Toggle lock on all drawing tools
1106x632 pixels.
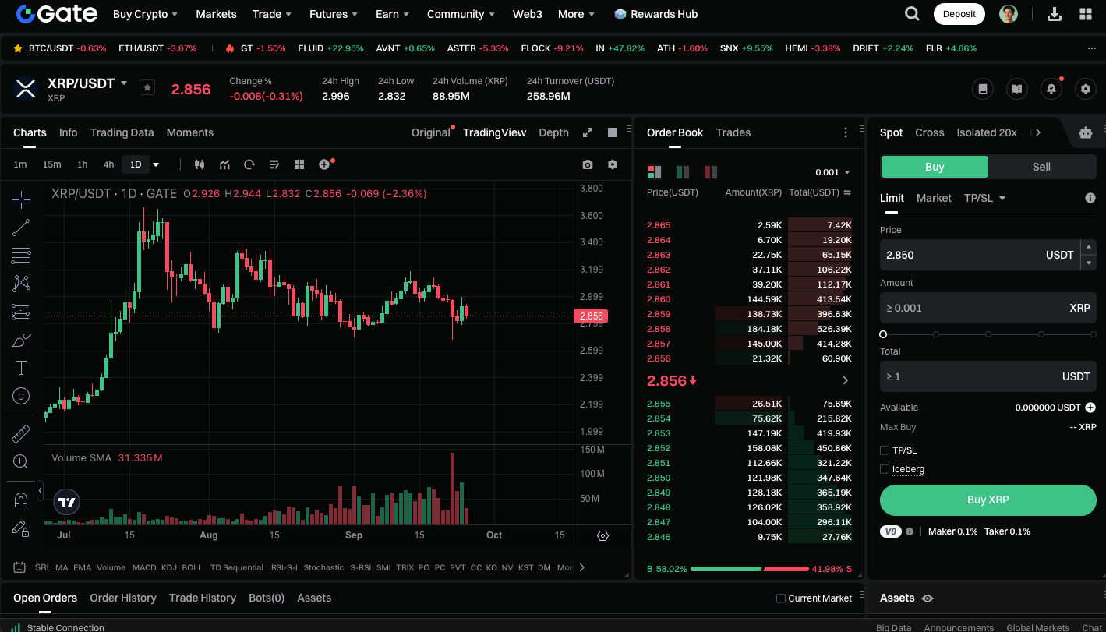coord(21,528)
